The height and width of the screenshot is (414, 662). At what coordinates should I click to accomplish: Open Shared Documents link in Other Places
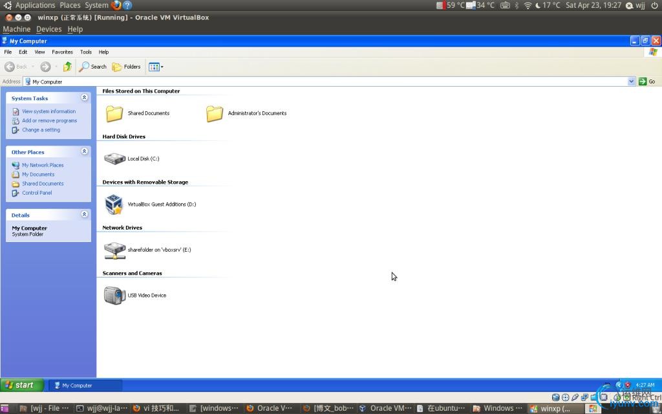pos(43,184)
